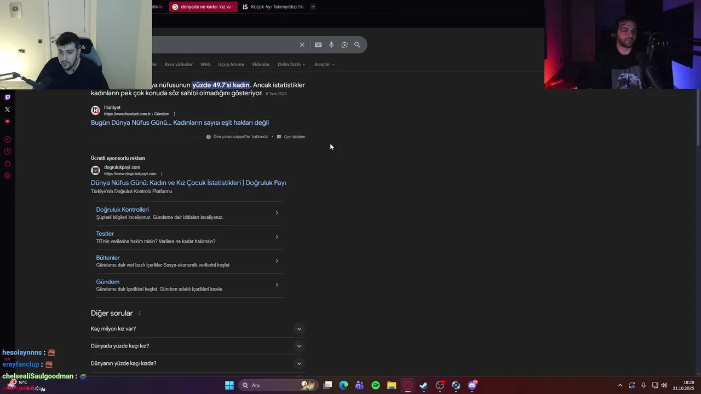This screenshot has height=394, width=701.
Task: Open the Hürriyet 'Bugün Dünya Nüfus Günü' link
Action: tap(180, 123)
